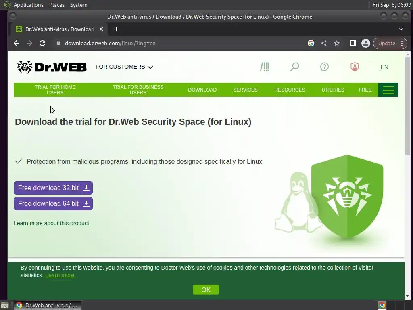The width and height of the screenshot is (413, 310).
Task: Open Chrome three-dot menu
Action: [402, 43]
